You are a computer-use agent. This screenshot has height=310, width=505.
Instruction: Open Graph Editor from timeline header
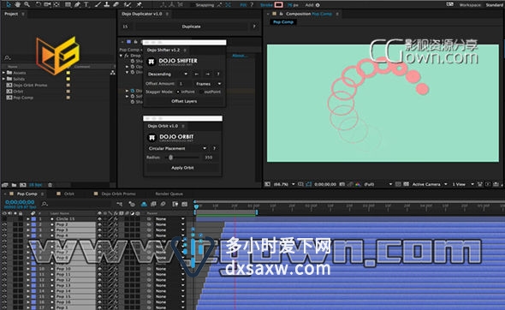click(x=185, y=204)
